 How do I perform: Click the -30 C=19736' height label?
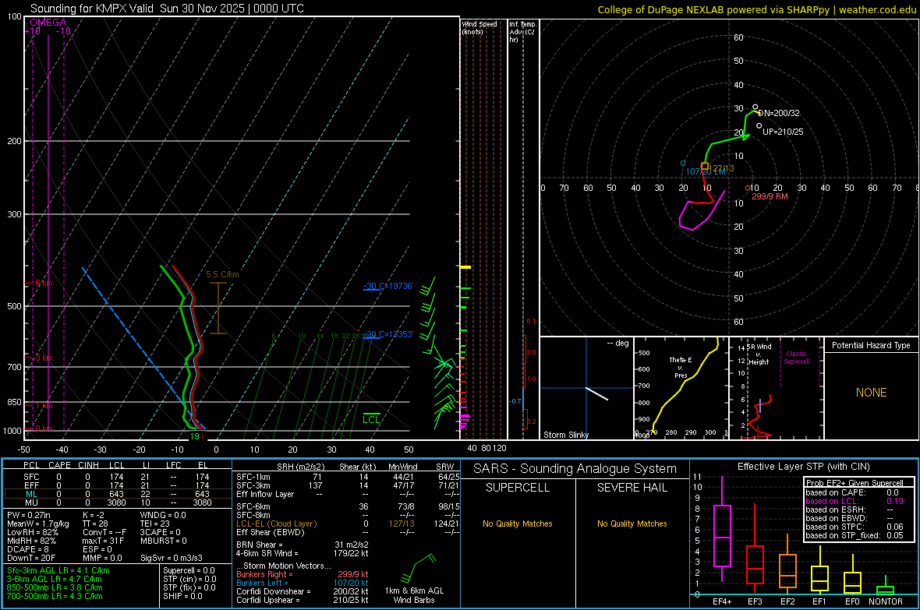click(388, 286)
